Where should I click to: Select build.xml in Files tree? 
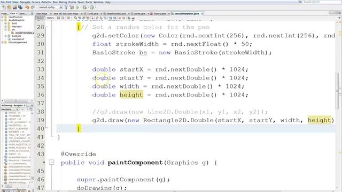[x=17, y=36]
